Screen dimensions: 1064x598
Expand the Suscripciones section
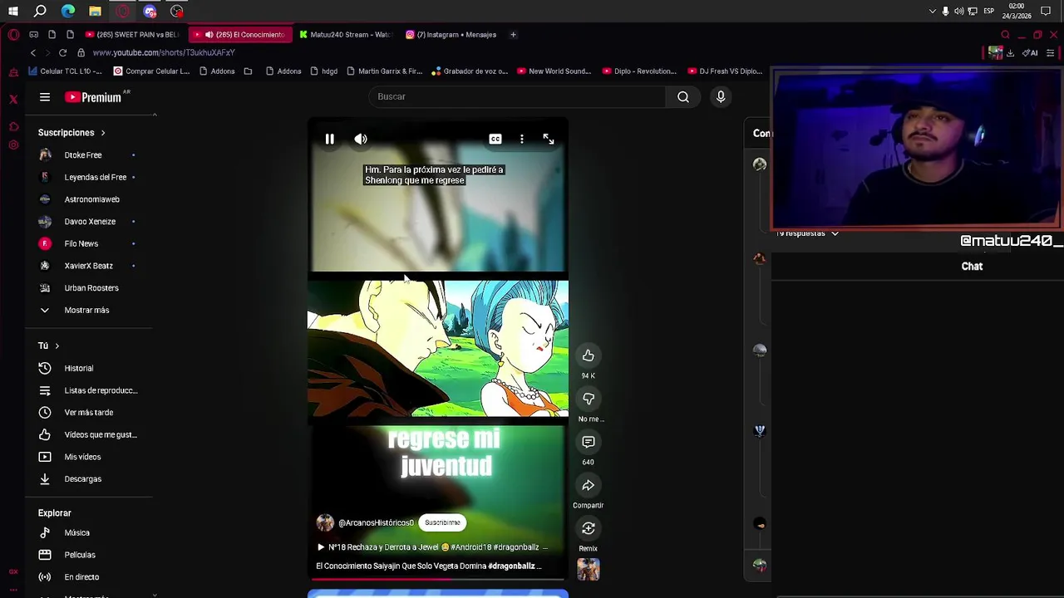(x=72, y=133)
